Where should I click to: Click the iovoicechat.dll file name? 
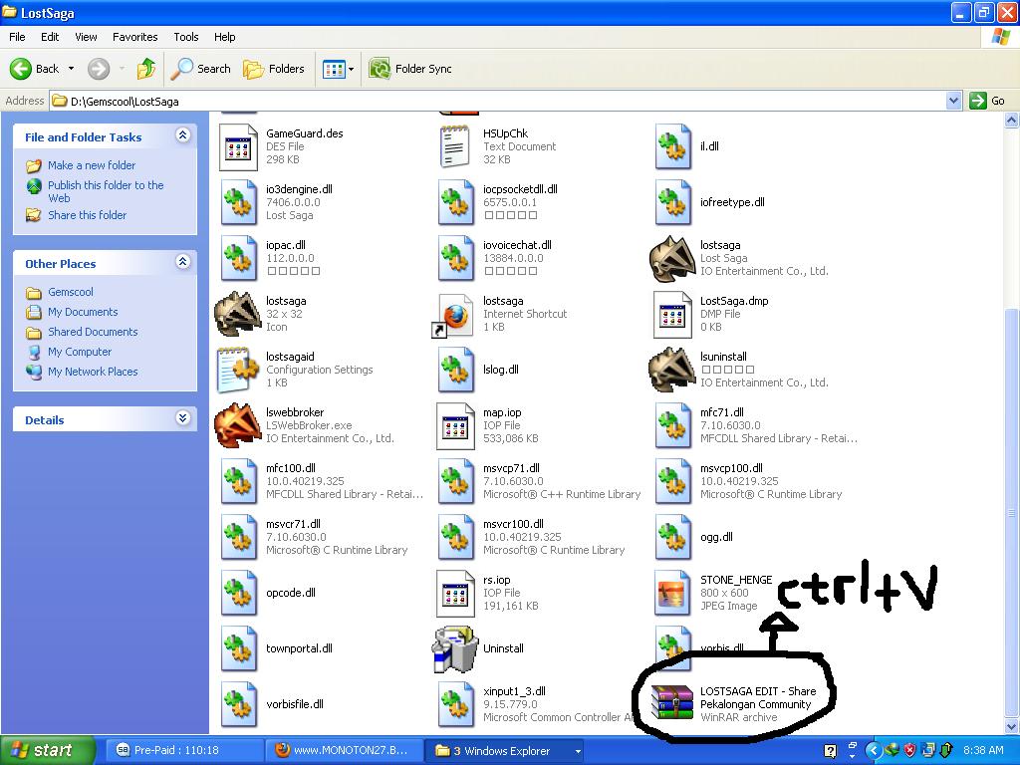[517, 245]
